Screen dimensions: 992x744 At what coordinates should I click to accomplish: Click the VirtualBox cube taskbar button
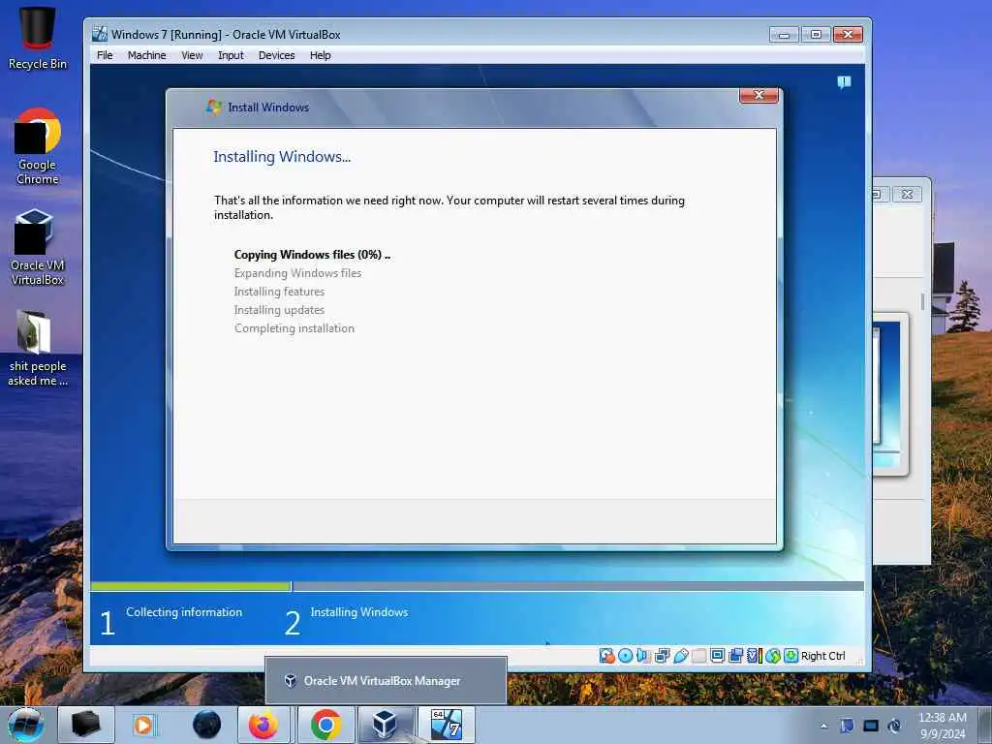pyautogui.click(x=386, y=725)
